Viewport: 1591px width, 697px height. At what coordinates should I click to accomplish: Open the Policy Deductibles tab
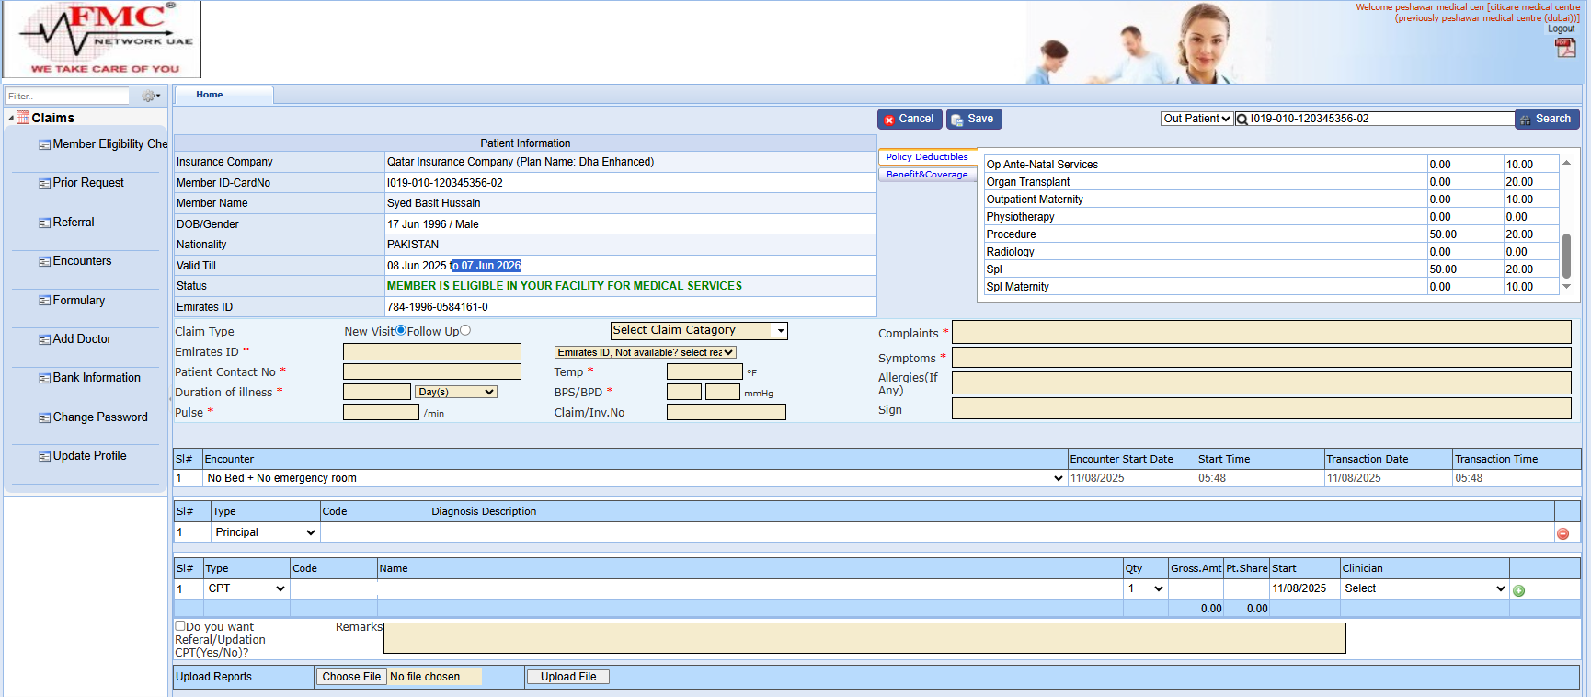[x=927, y=157]
